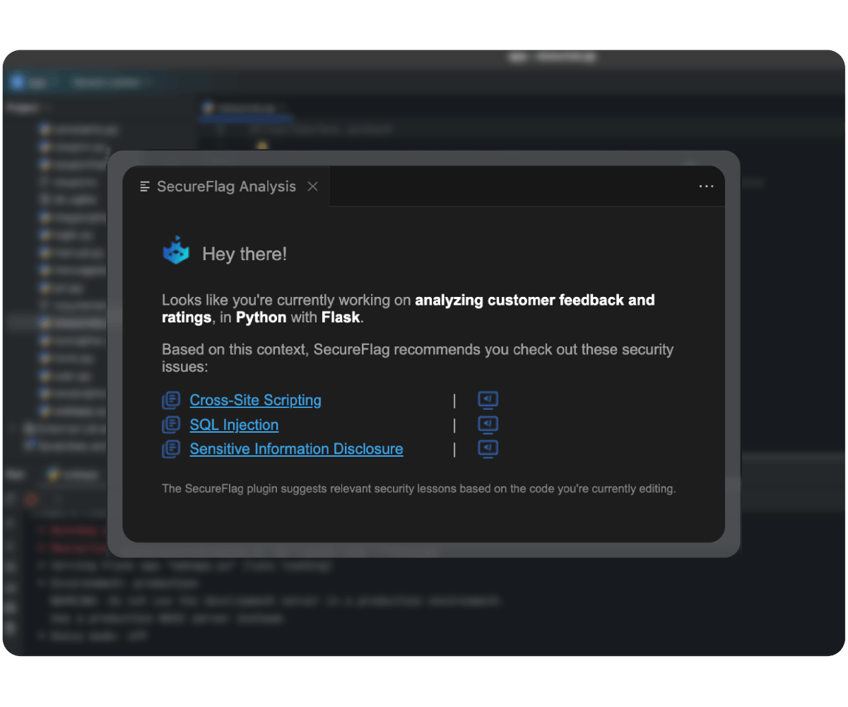Launch lab icon in Sensitive Information Disclosure row
This screenshot has width=848, height=707.
coord(488,449)
